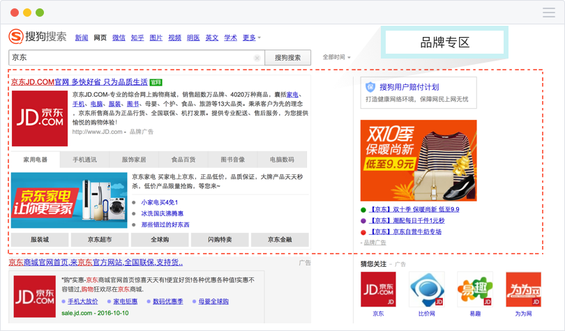Open the 京东自营牛奶专场 link

pos(407,231)
